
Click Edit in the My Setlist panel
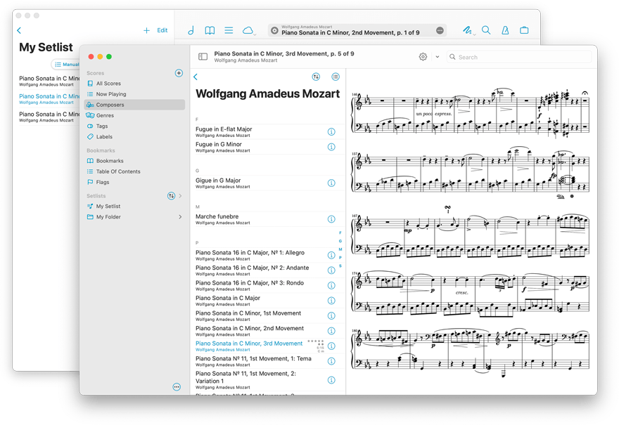pos(162,30)
